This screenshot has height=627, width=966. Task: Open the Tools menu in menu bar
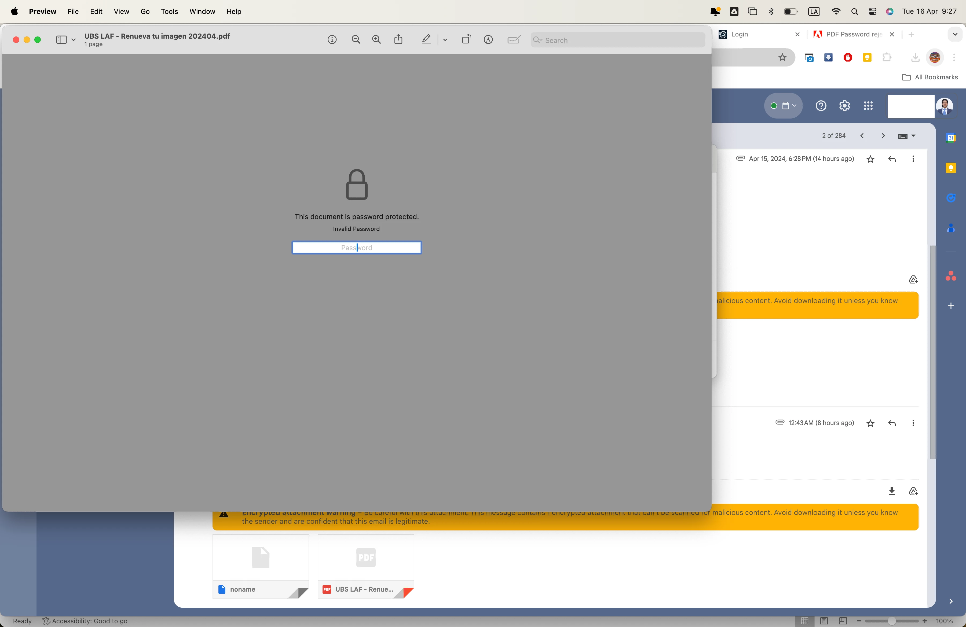(x=169, y=11)
